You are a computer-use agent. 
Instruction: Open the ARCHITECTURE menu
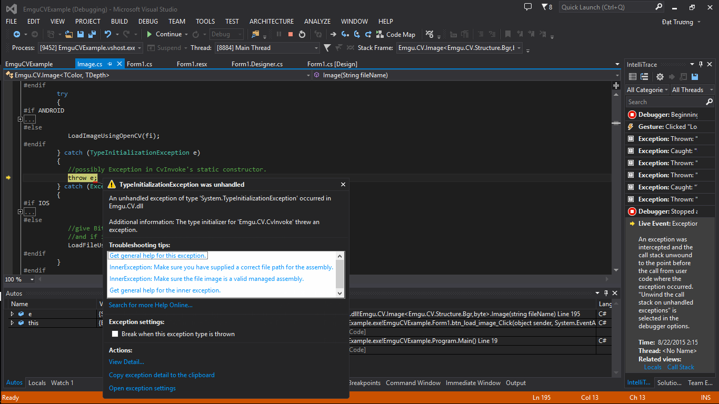coord(272,22)
